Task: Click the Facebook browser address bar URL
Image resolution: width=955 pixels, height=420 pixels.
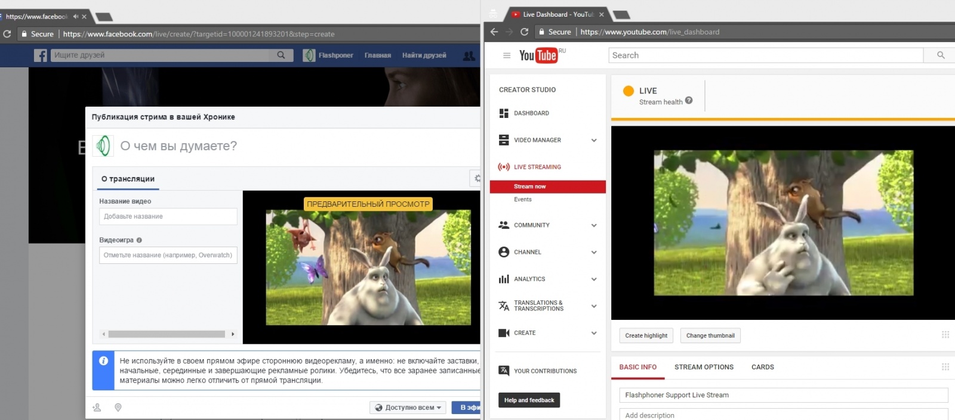Action: 199,34
